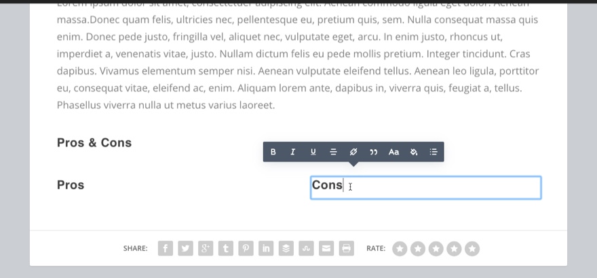
Task: Share the post on Pinterest
Action: tap(246, 249)
